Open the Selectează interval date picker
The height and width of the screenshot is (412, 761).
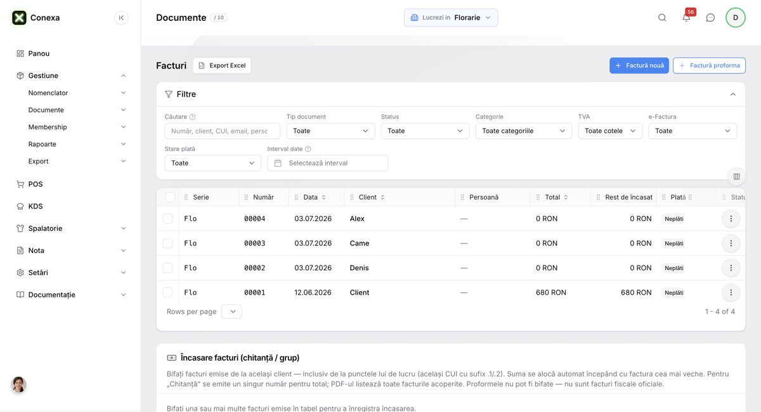(x=327, y=164)
